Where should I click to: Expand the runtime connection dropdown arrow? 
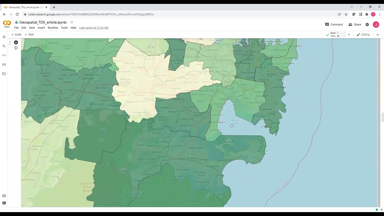tap(349, 35)
